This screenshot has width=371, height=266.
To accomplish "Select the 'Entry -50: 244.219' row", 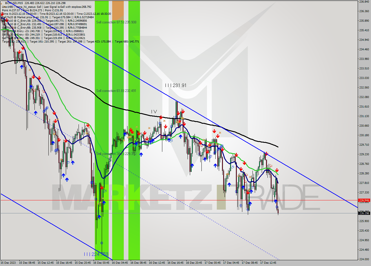I will [x=43, y=34].
